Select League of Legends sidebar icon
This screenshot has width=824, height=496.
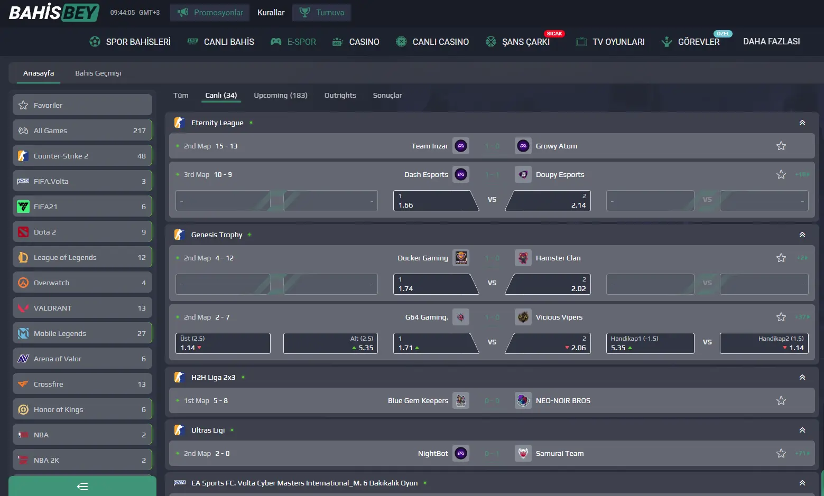[x=23, y=257]
